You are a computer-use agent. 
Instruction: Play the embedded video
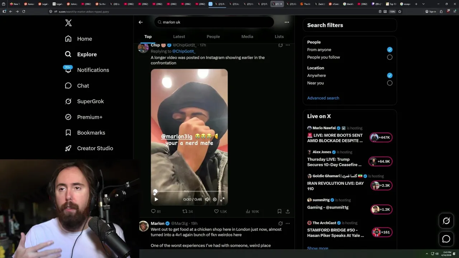coord(156,199)
